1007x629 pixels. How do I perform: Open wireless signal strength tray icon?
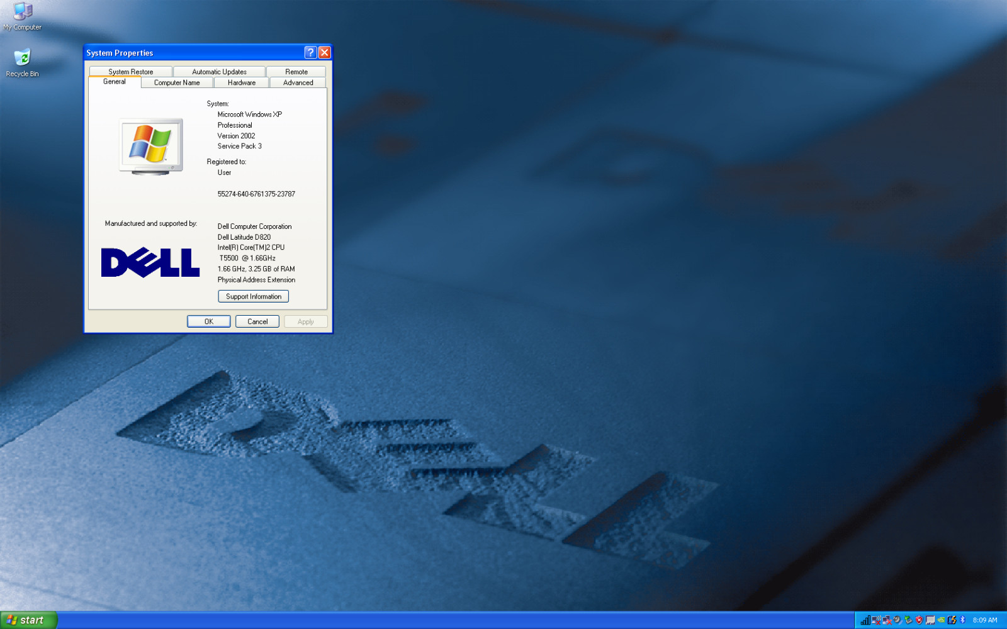865,620
